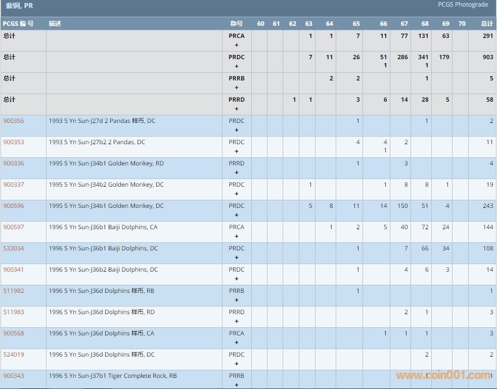Screen dimensions: 497x389
Task: Click PCGS number 900353
Action: [14, 142]
